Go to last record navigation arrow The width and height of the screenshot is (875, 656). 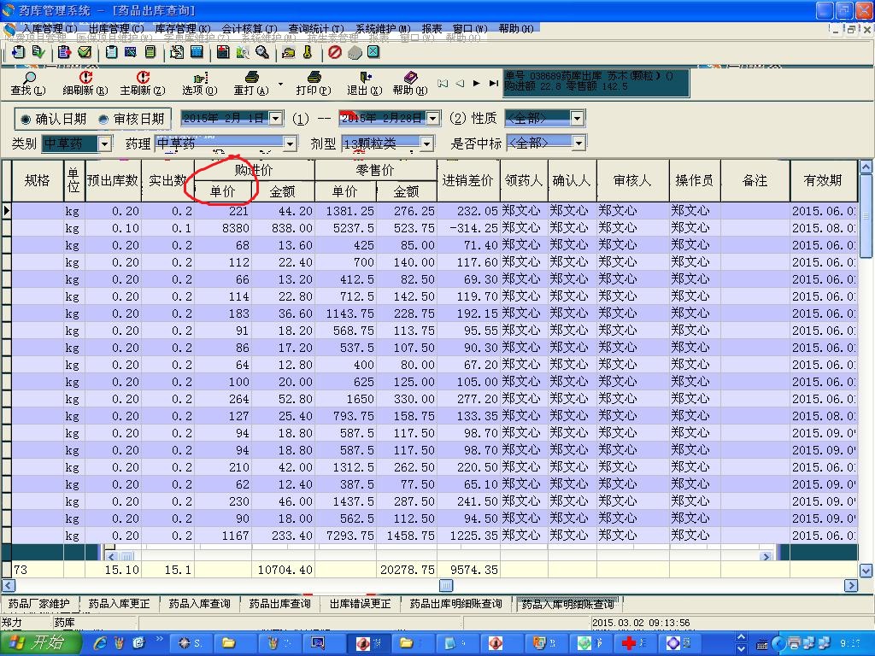pyautogui.click(x=493, y=83)
